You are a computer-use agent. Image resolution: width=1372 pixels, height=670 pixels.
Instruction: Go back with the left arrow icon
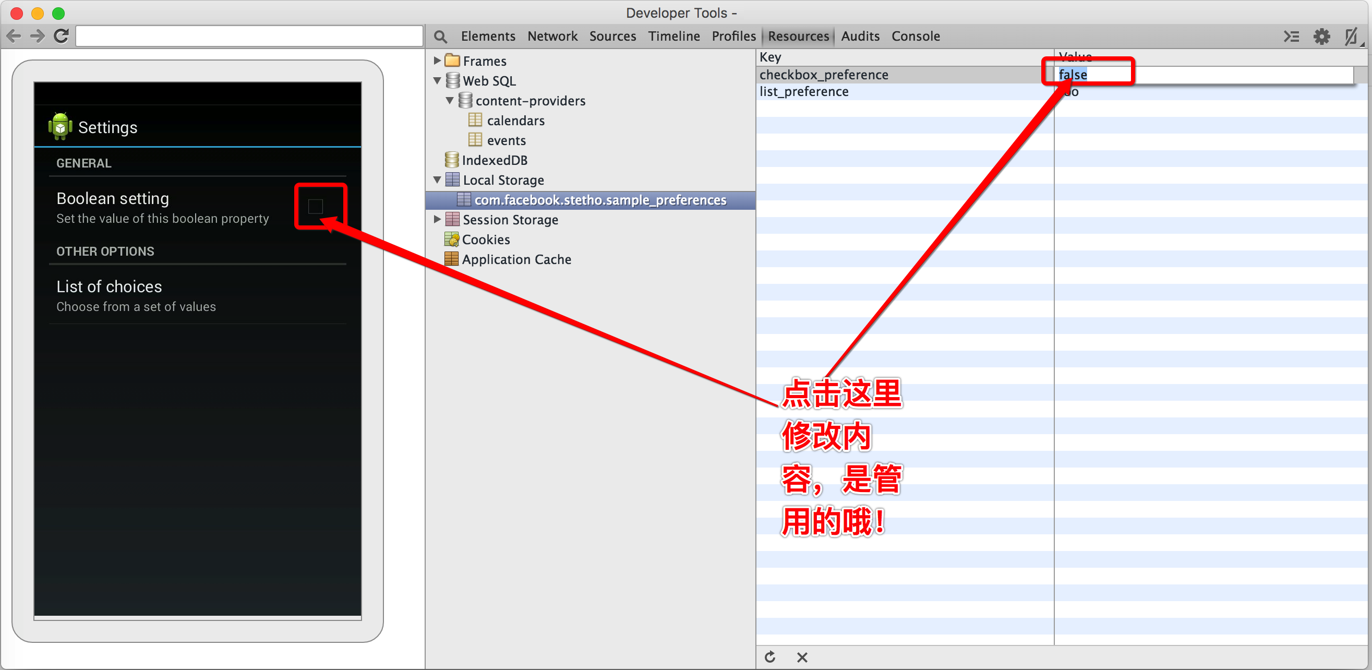tap(14, 36)
